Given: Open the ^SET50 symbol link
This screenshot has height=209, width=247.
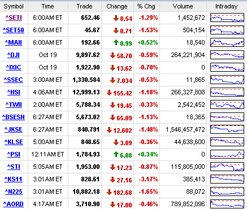Looking at the screenshot, I should [x=14, y=30].
